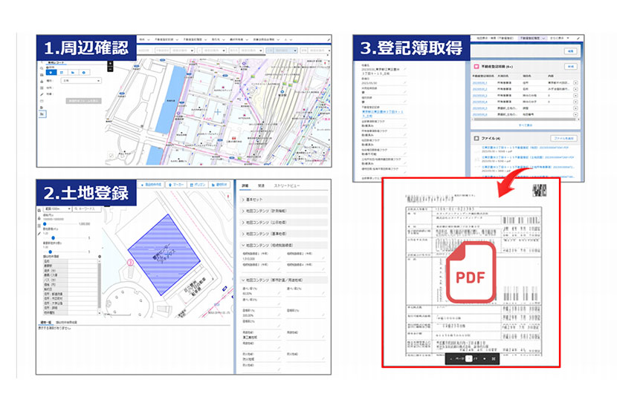This screenshot has width=617, height=411.
Task: Click the vertical scrollbar of panel 2 list
Action: [100, 286]
